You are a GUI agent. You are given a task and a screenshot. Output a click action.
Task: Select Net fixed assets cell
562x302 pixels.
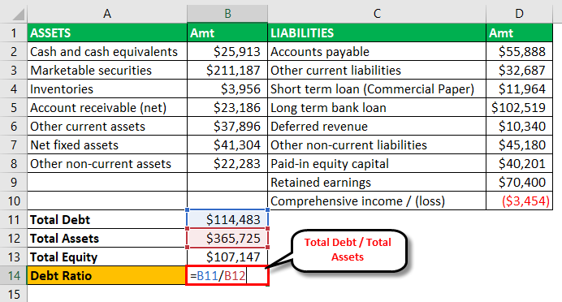(107, 145)
